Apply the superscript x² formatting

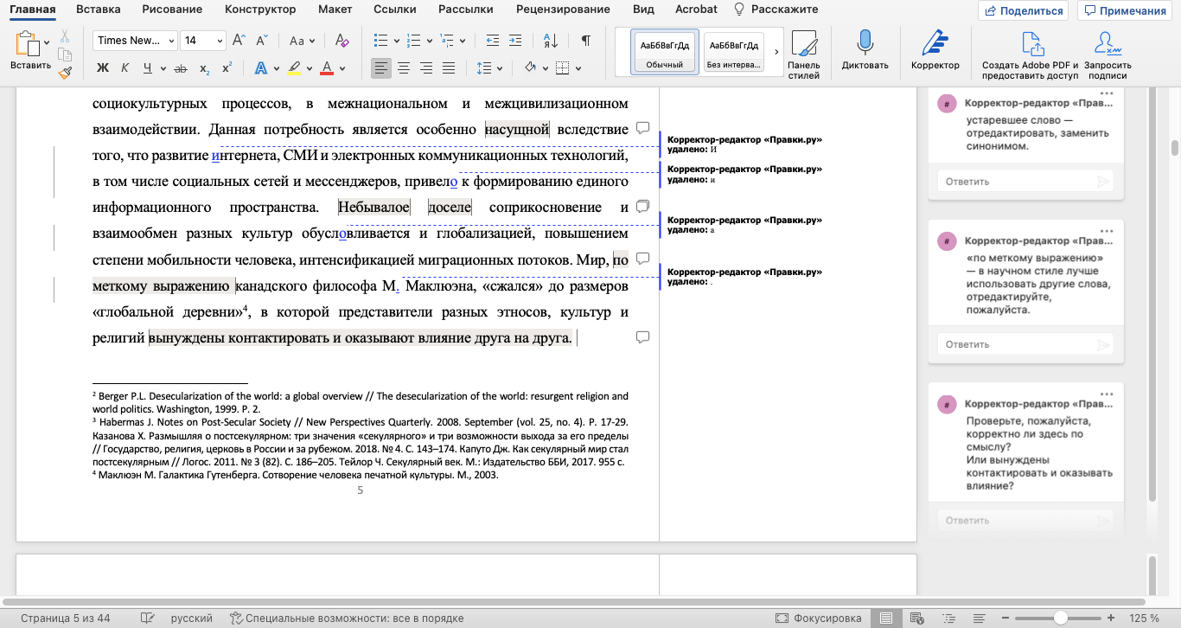click(x=227, y=67)
